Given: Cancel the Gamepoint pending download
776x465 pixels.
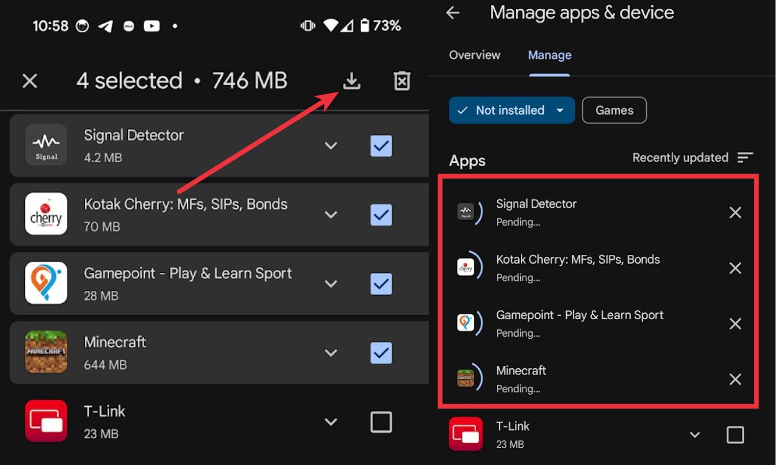Looking at the screenshot, I should click(735, 323).
